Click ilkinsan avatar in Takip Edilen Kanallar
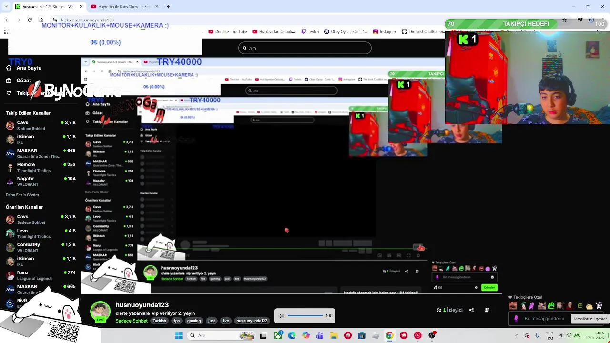The height and width of the screenshot is (343, 610). coord(10,139)
